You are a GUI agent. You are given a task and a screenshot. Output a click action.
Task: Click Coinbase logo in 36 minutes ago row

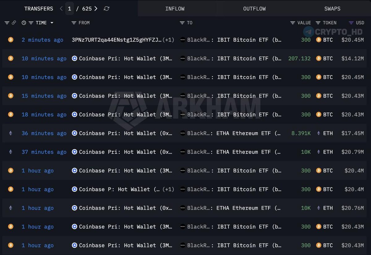pyautogui.click(x=75, y=133)
